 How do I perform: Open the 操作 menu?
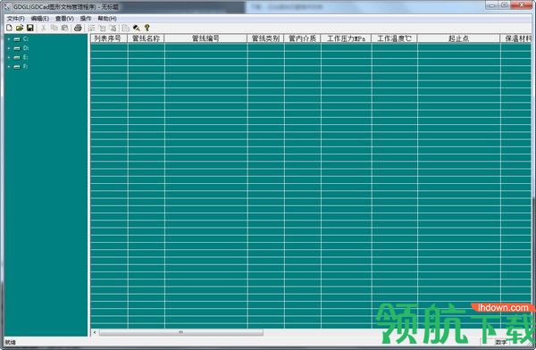tap(86, 19)
